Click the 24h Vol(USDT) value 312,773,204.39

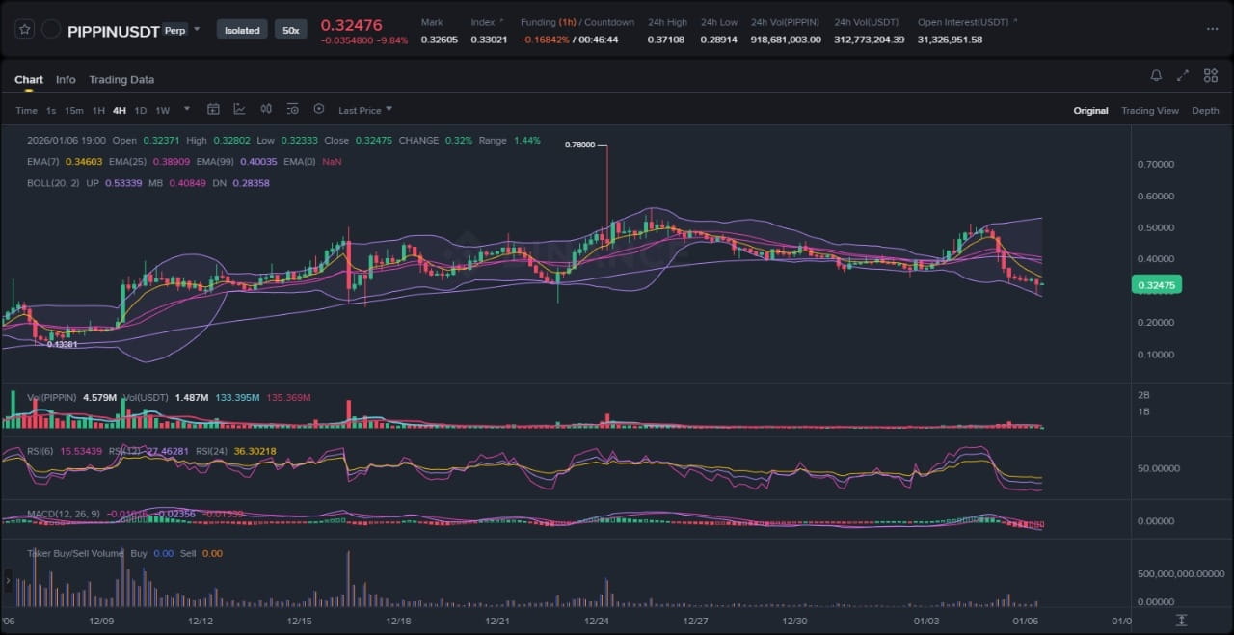pyautogui.click(x=870, y=40)
